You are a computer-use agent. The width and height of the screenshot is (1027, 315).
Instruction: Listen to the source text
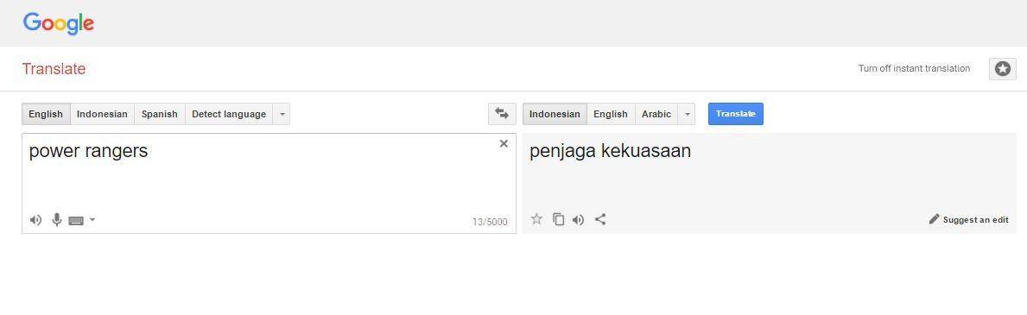tap(36, 220)
